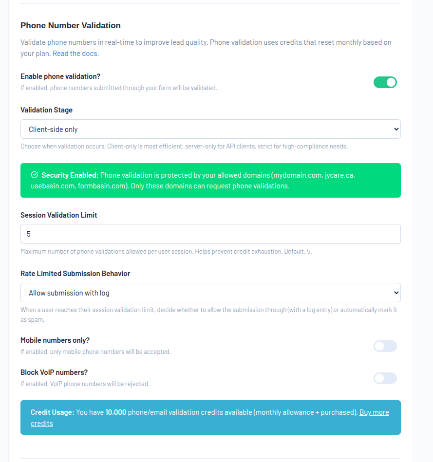
Task: Click the Allow submission with log selector
Action: pos(66,293)
